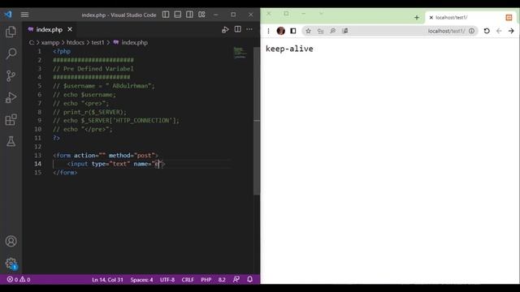Toggle the bottom panel layout icon
This screenshot has height=292, width=520.
178,15
